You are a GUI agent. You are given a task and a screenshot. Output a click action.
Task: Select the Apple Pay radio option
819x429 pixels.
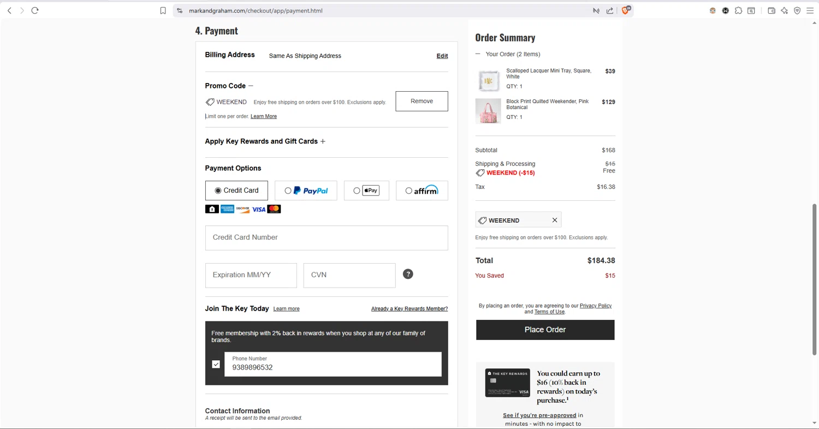coord(357,190)
